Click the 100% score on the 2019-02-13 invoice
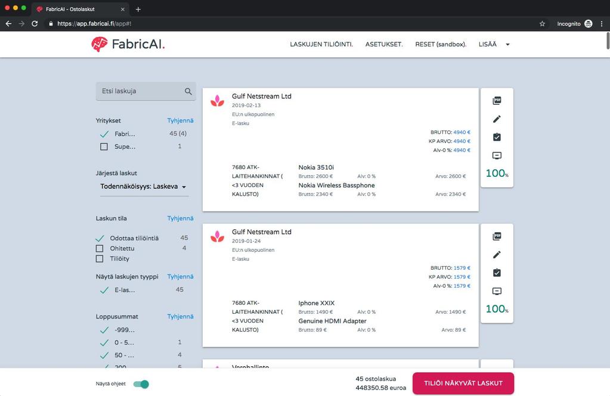This screenshot has width=610, height=396. [x=497, y=173]
